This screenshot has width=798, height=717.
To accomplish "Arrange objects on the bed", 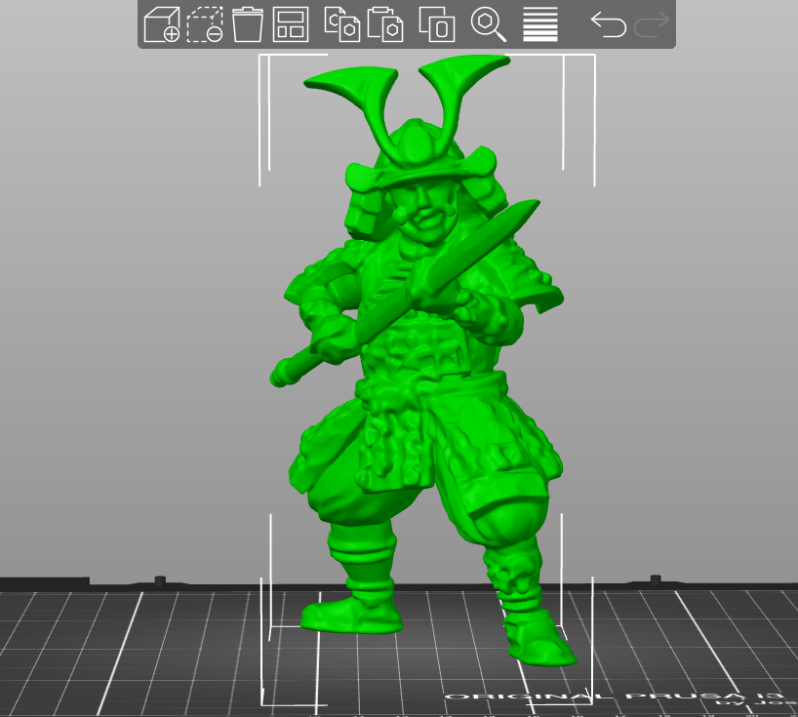I will point(291,24).
